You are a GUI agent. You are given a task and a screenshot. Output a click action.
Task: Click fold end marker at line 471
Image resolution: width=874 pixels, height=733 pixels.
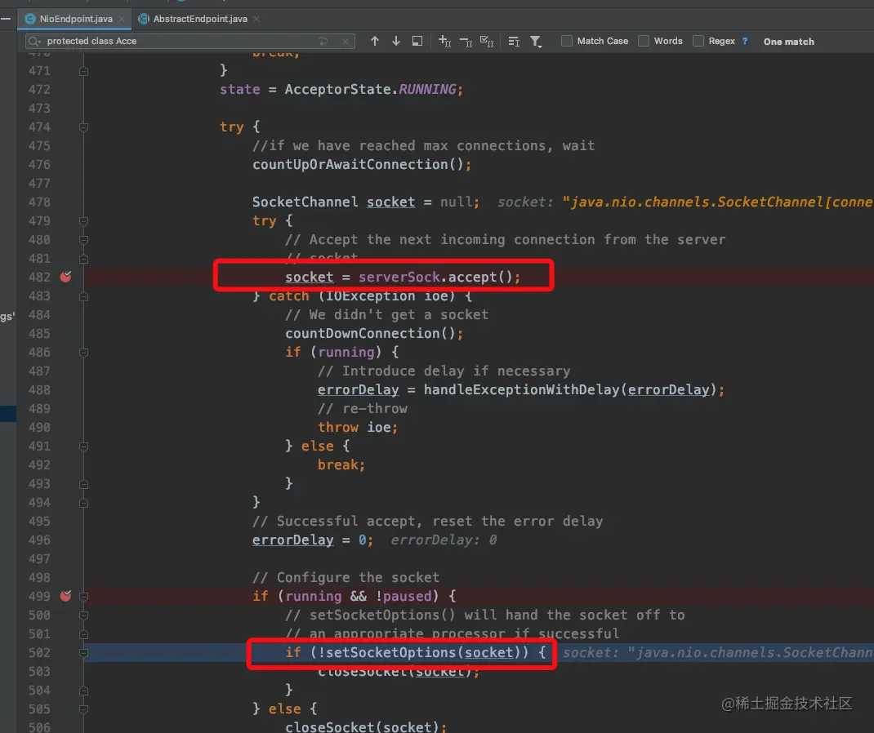click(x=83, y=71)
